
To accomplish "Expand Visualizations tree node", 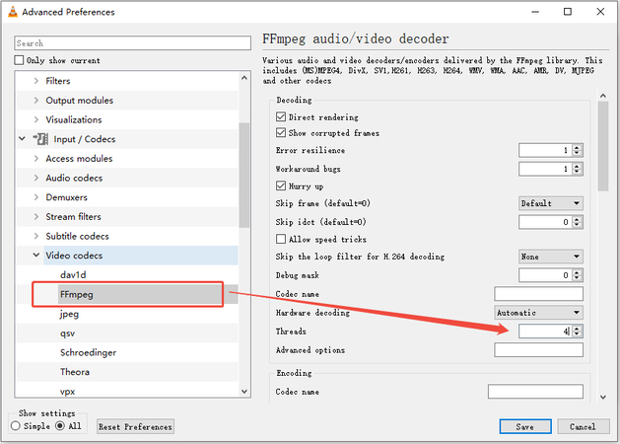I will click(36, 119).
